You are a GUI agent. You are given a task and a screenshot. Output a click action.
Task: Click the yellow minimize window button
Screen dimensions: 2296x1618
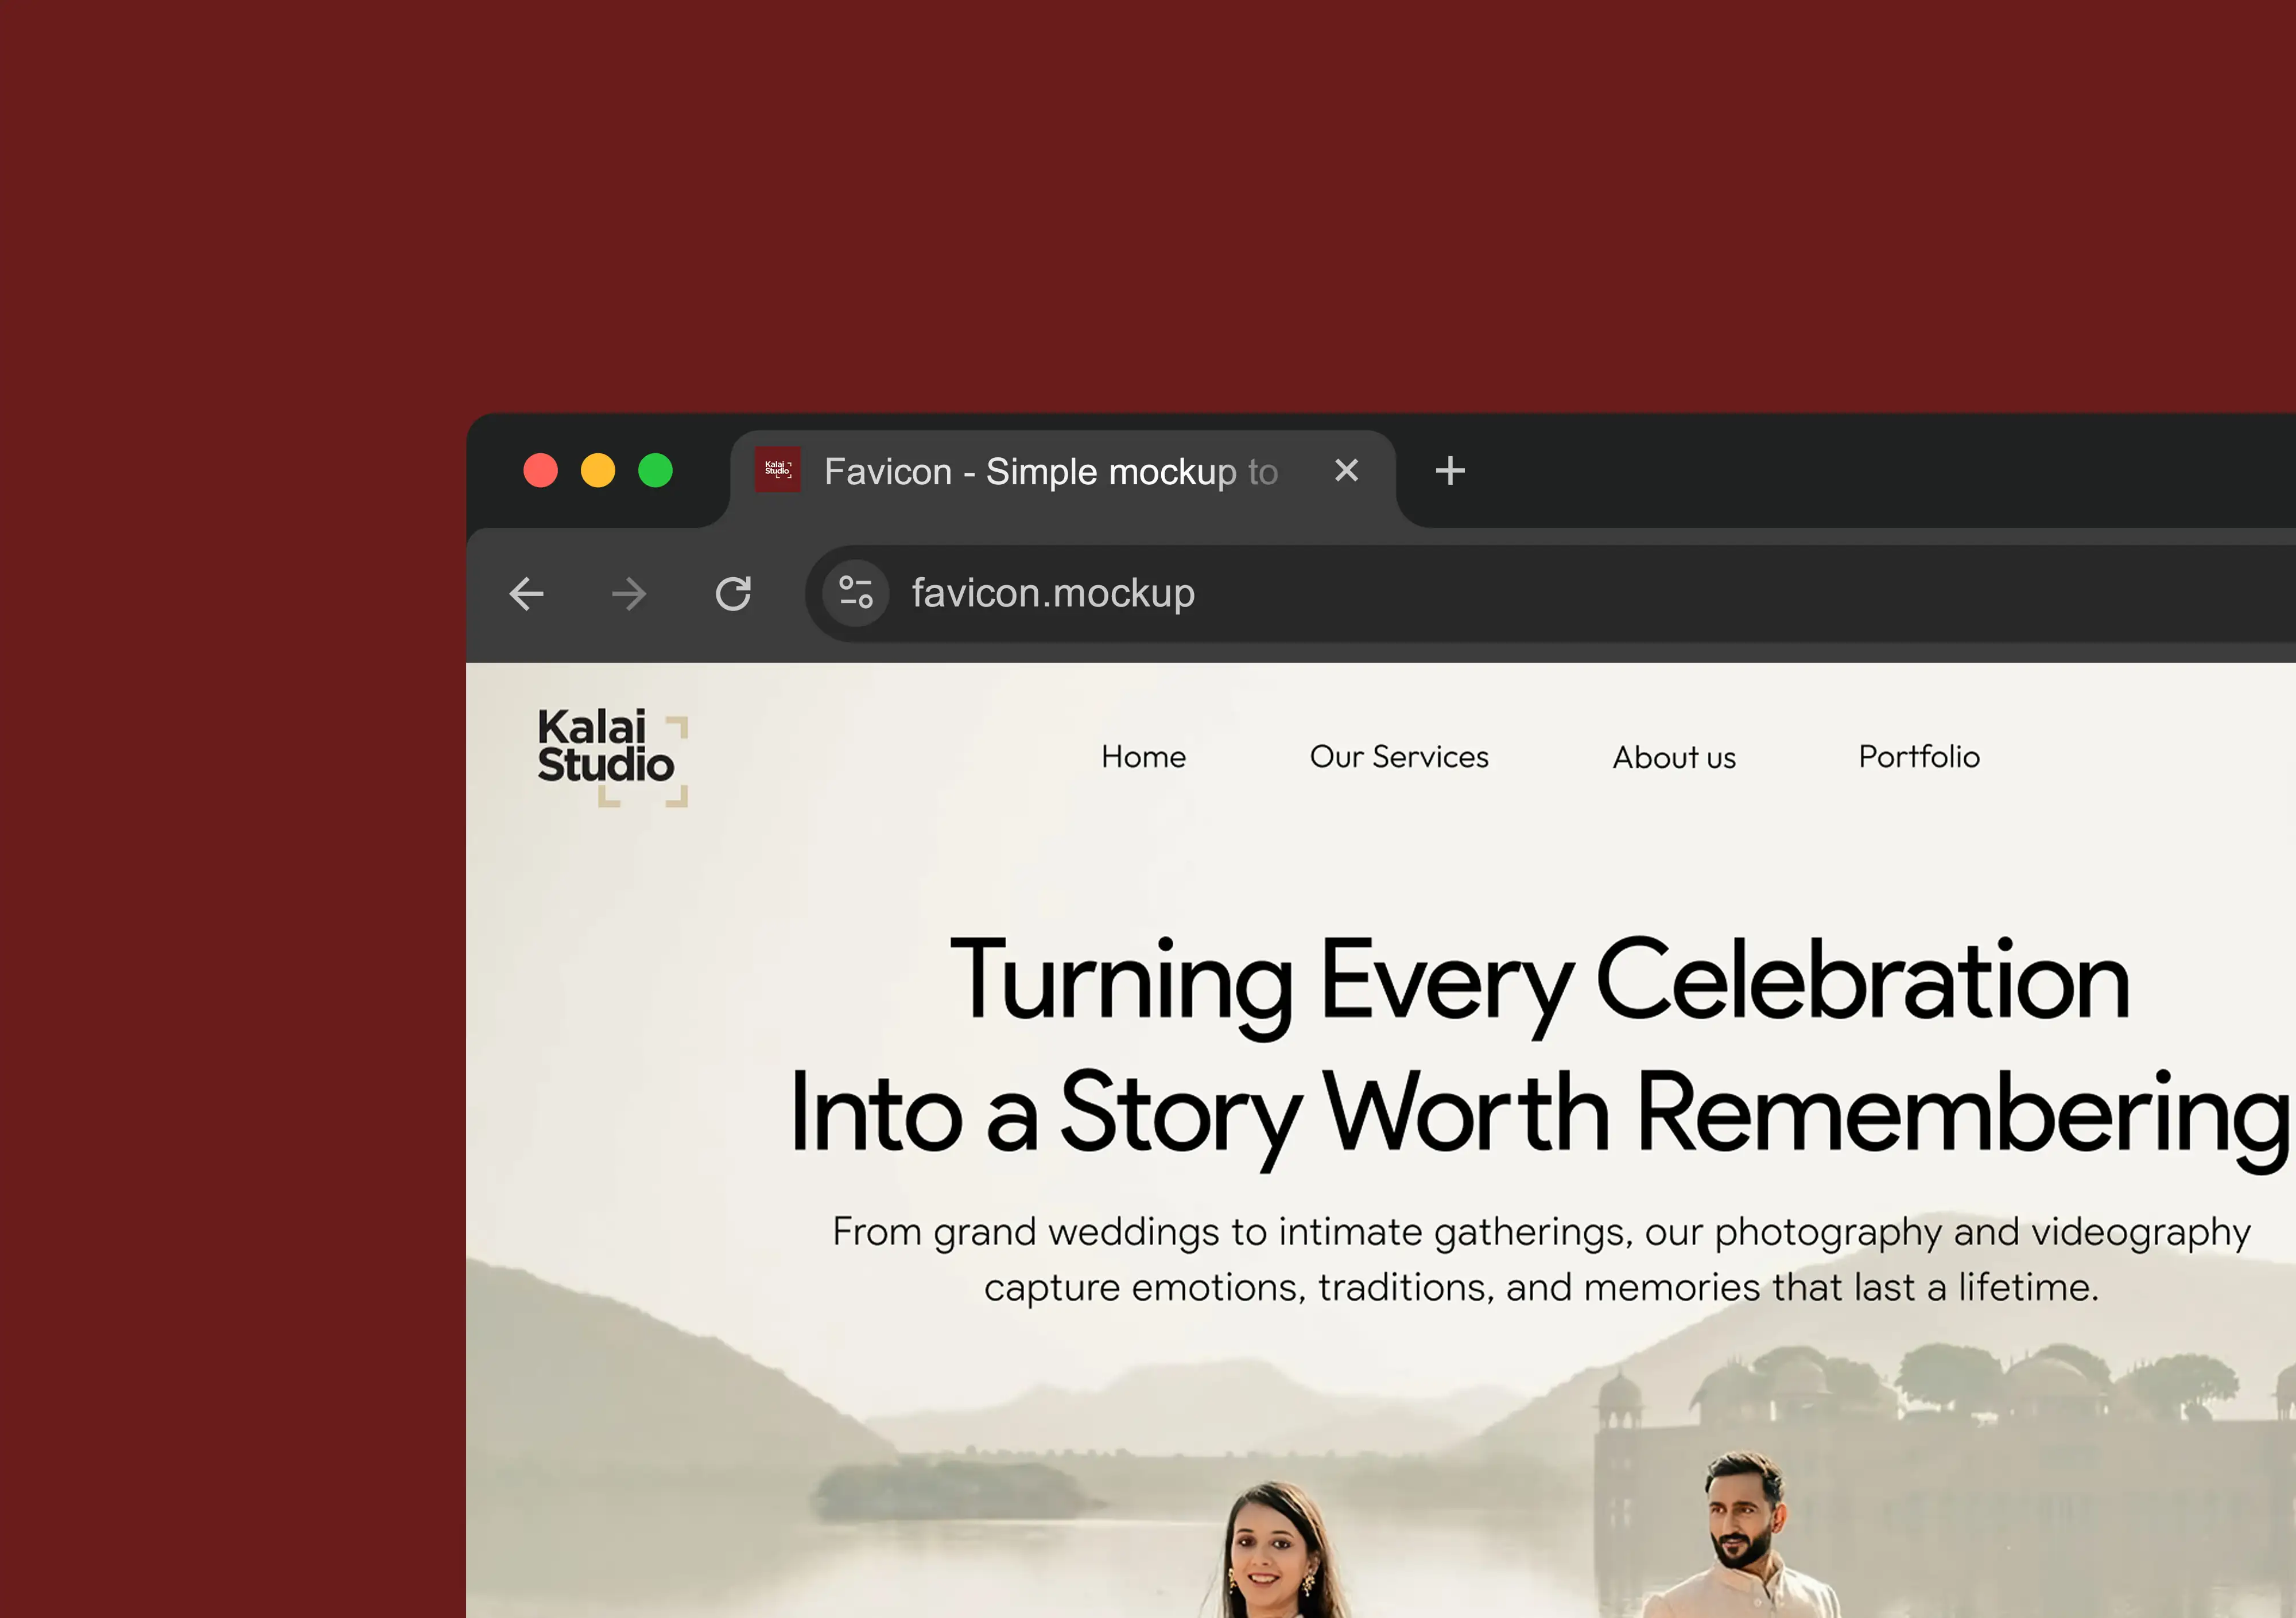coord(598,470)
